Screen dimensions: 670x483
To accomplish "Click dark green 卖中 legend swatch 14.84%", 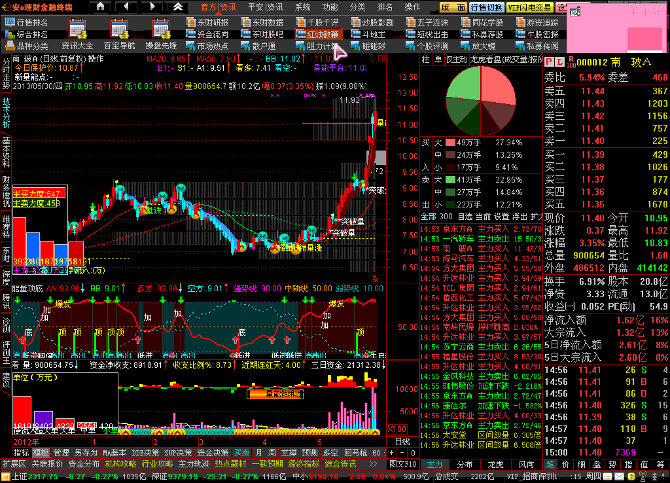I will click(x=450, y=192).
